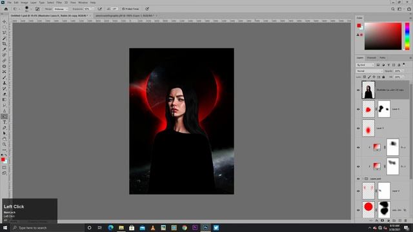Select the Zoom tool in the toolbox
Image resolution: width=413 pixels, height=232 pixels.
coord(5,144)
